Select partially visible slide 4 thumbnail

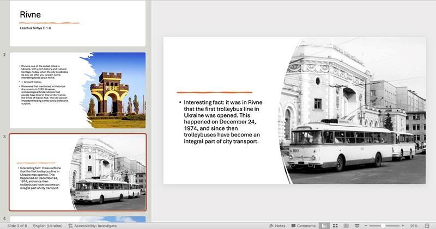77,219
